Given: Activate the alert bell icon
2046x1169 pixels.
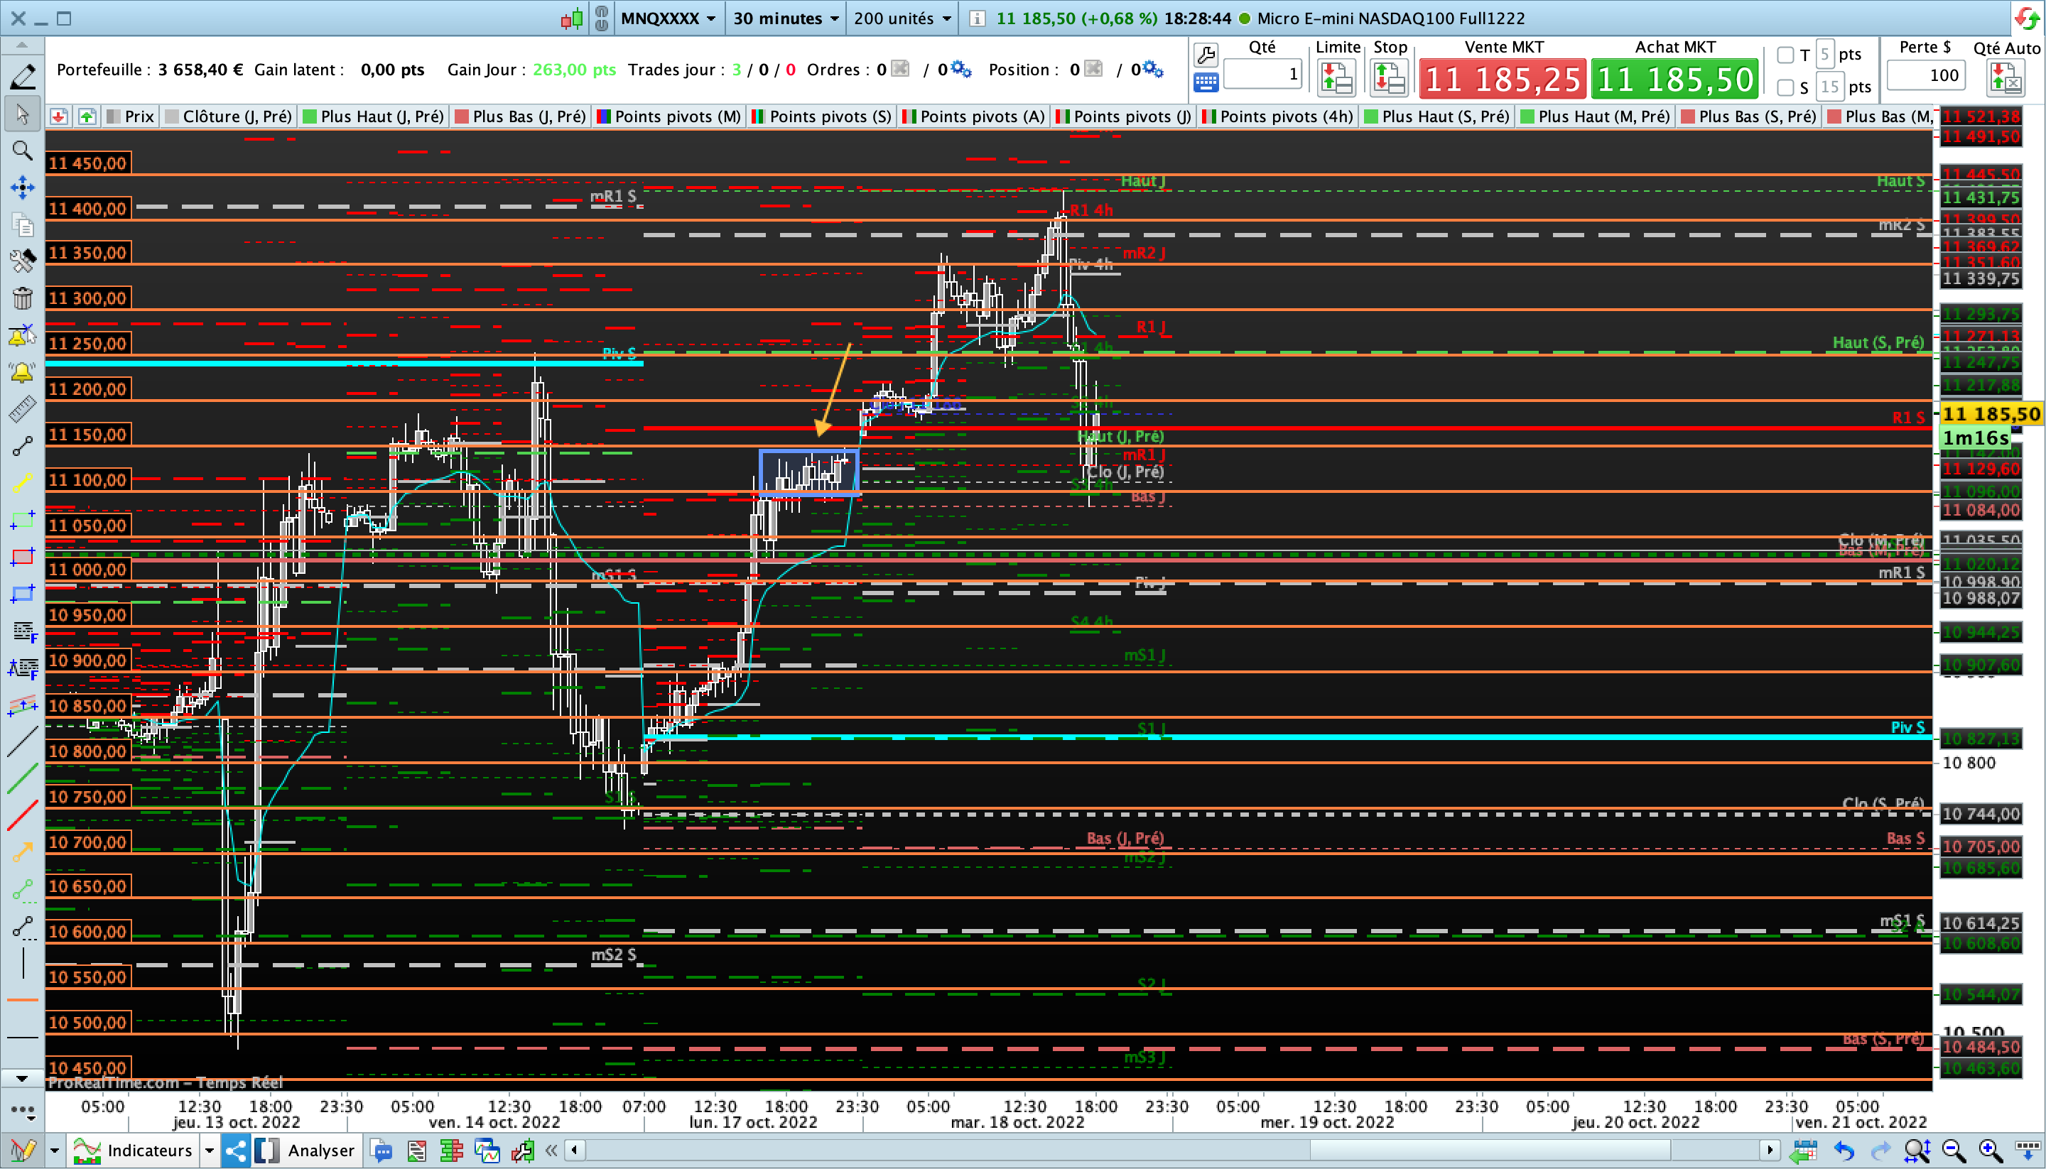Looking at the screenshot, I should [22, 373].
